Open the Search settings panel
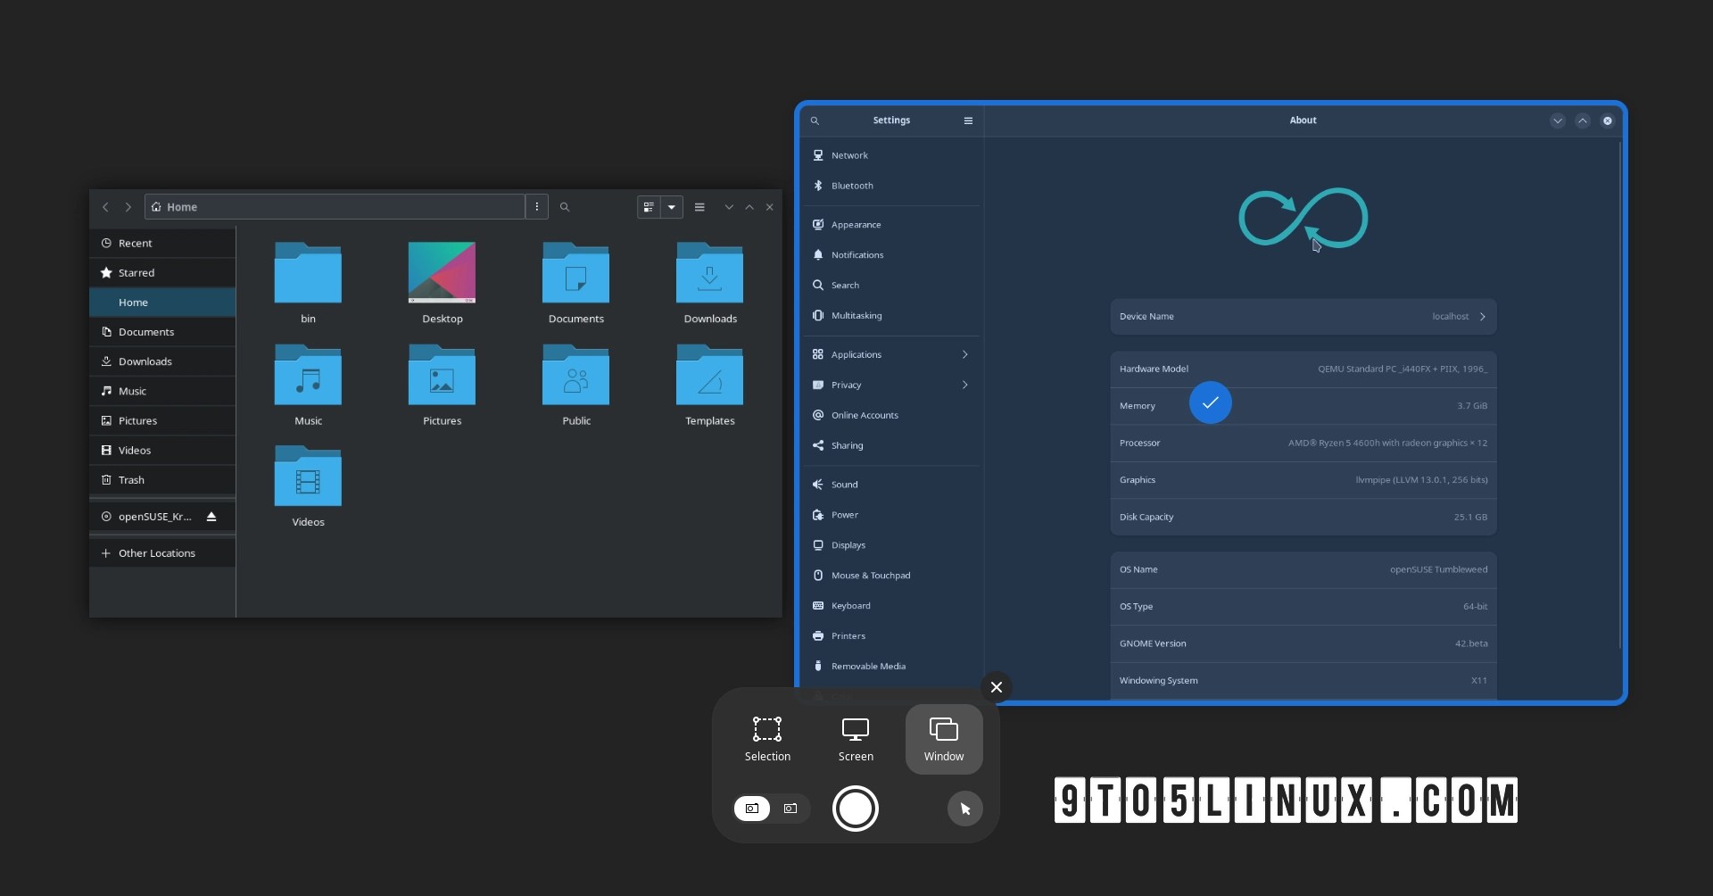The image size is (1713, 896). pos(891,286)
